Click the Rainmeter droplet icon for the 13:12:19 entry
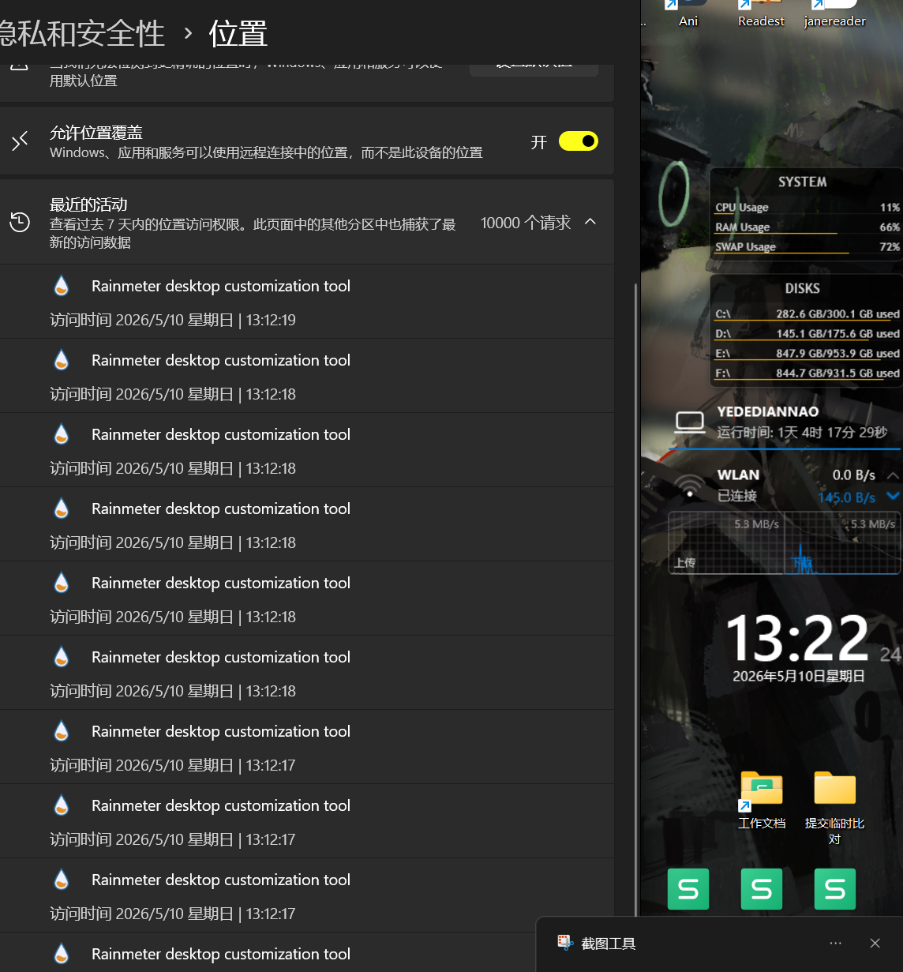This screenshot has height=972, width=903. click(62, 286)
